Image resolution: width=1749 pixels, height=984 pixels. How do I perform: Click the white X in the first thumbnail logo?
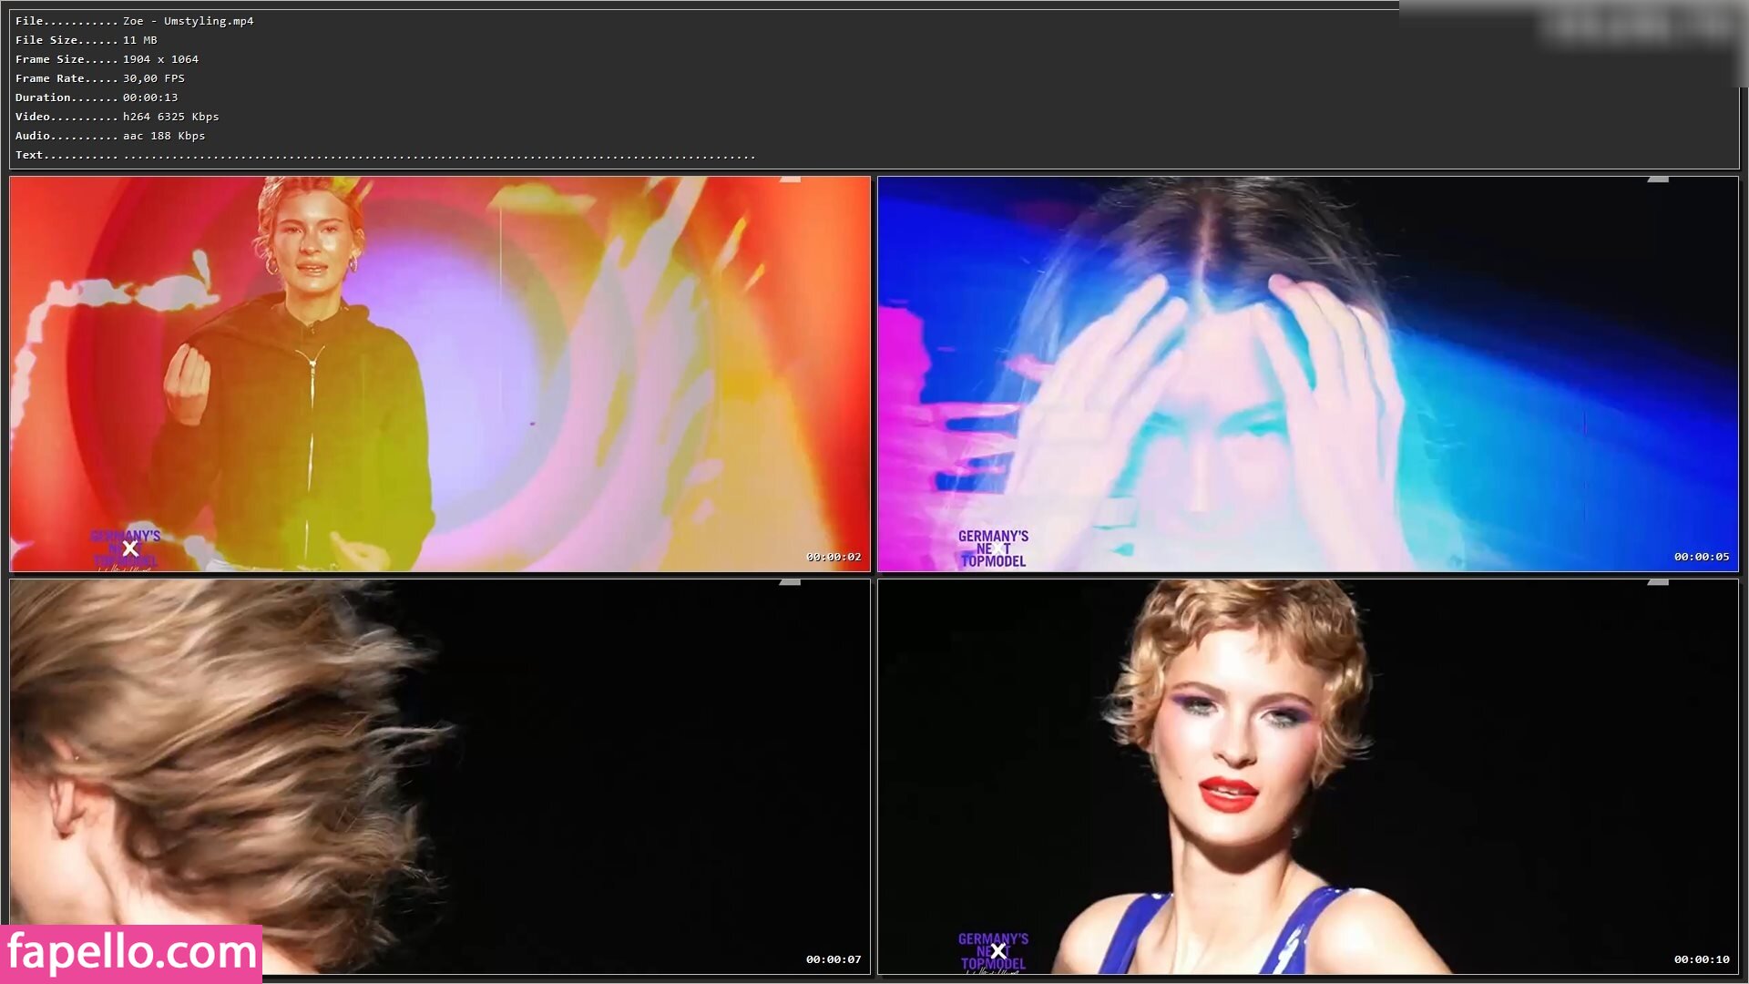[x=130, y=548]
